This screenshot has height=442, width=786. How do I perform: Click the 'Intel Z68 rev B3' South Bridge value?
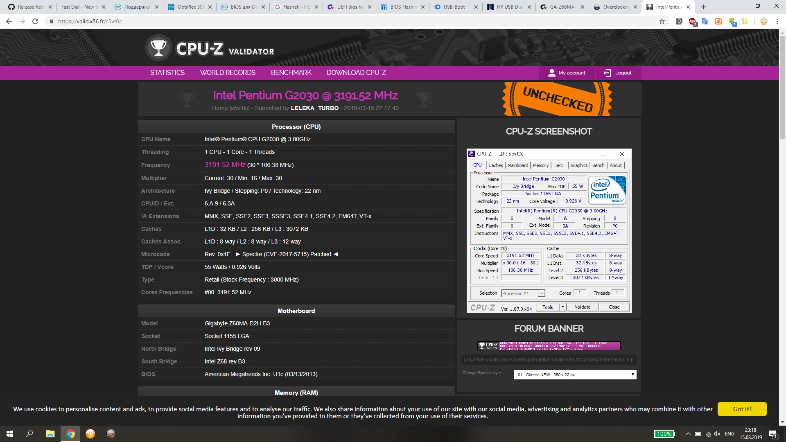point(225,361)
